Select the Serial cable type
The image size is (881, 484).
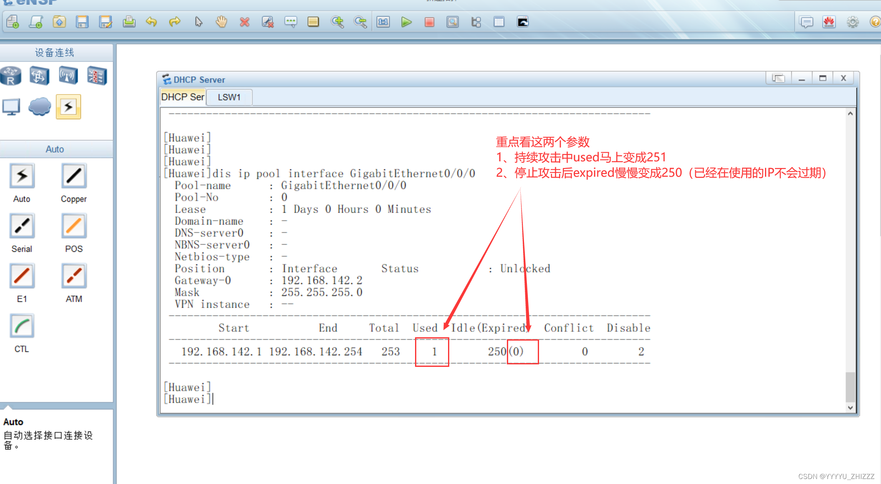click(22, 226)
